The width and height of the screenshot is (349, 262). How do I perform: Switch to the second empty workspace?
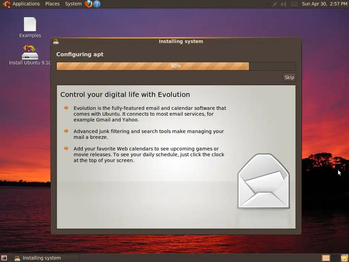point(335,258)
